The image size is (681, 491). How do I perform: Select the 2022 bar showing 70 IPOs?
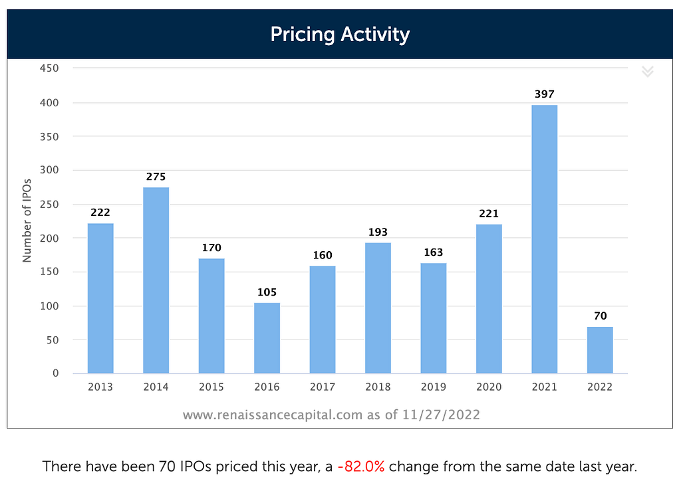pyautogui.click(x=600, y=350)
